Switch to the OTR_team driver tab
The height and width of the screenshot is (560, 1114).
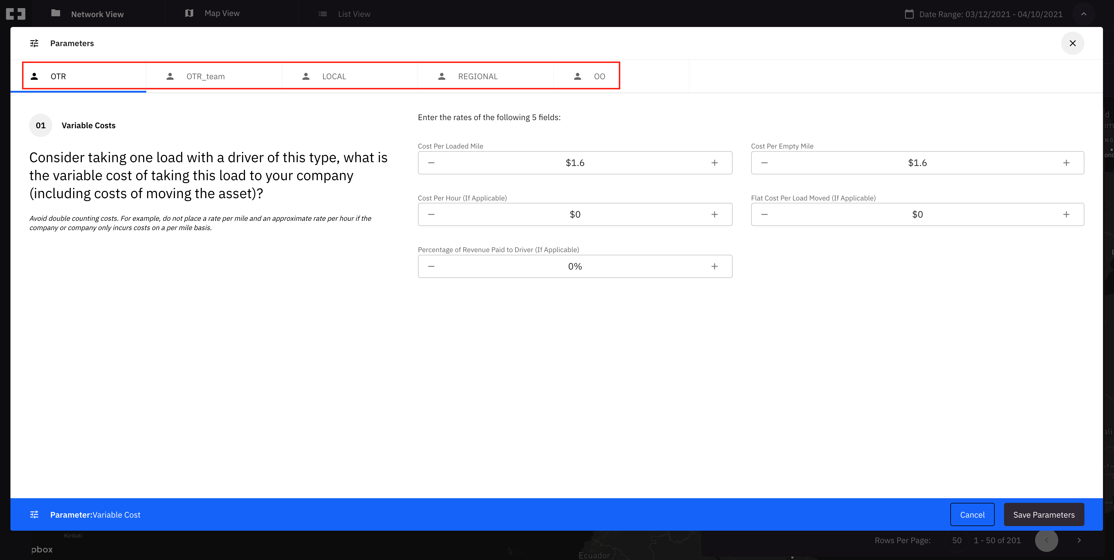point(206,77)
